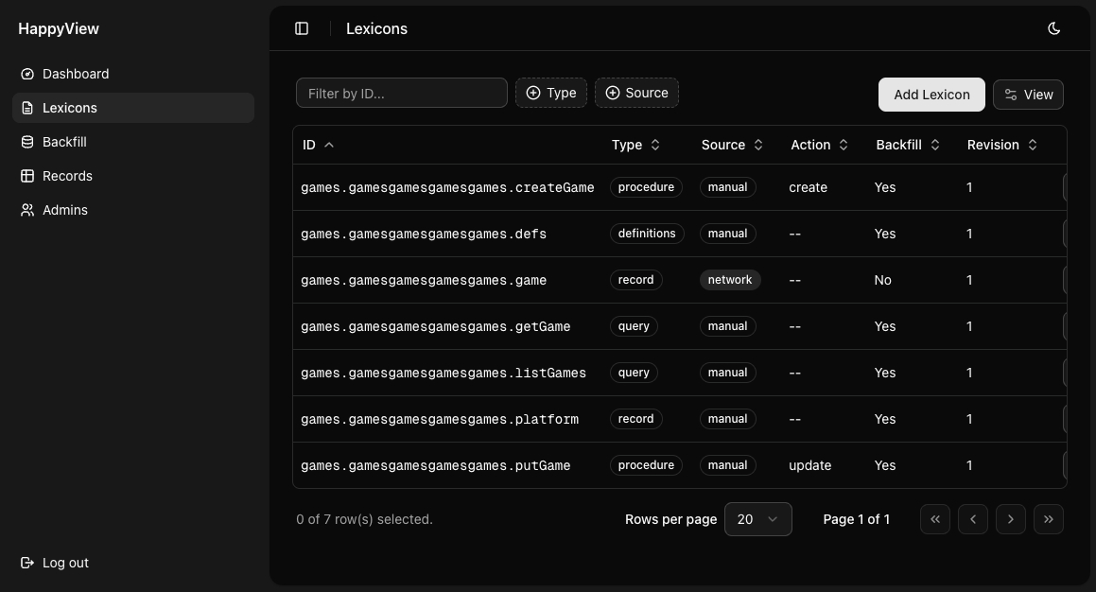Focus the Filter by ID field
The image size is (1096, 592).
pos(401,93)
